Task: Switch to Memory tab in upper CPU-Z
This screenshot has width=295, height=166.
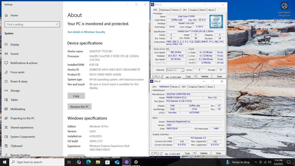Action: (176, 10)
